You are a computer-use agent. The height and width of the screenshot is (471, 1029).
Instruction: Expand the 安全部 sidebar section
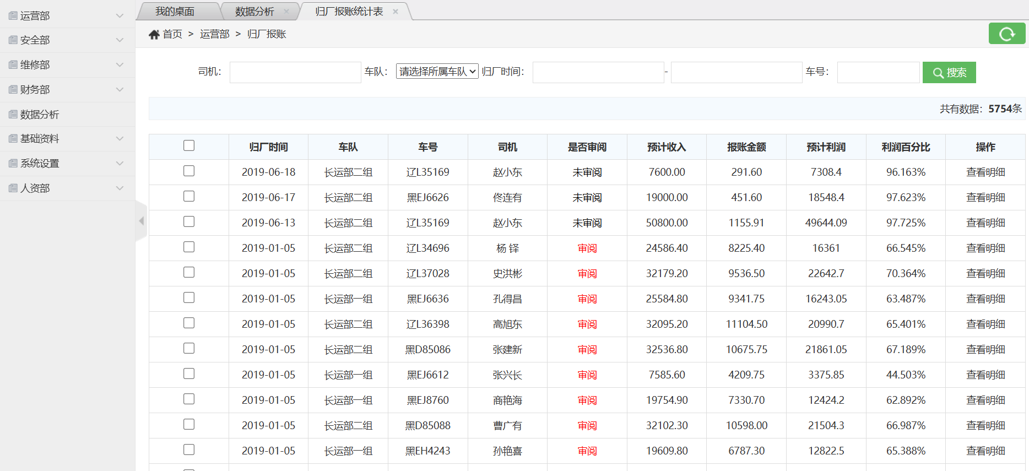coord(120,40)
